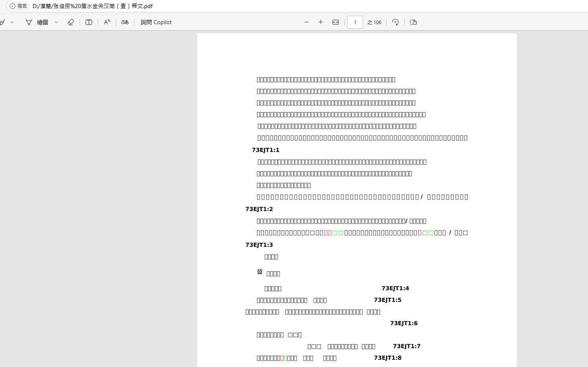
Task: Toggle the fit to width button
Action: pos(335,22)
